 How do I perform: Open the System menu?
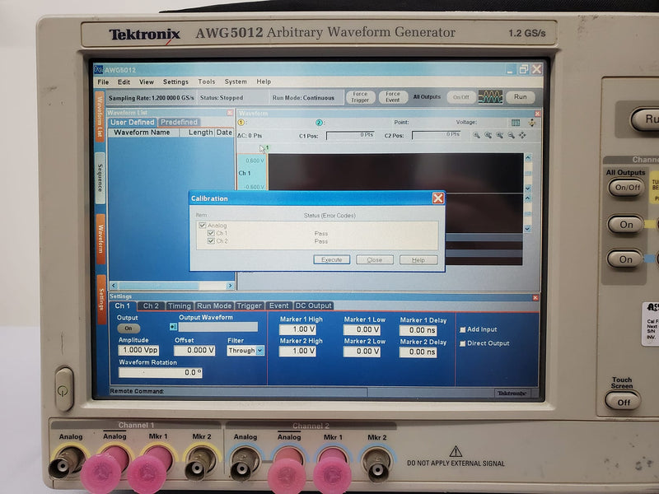236,82
